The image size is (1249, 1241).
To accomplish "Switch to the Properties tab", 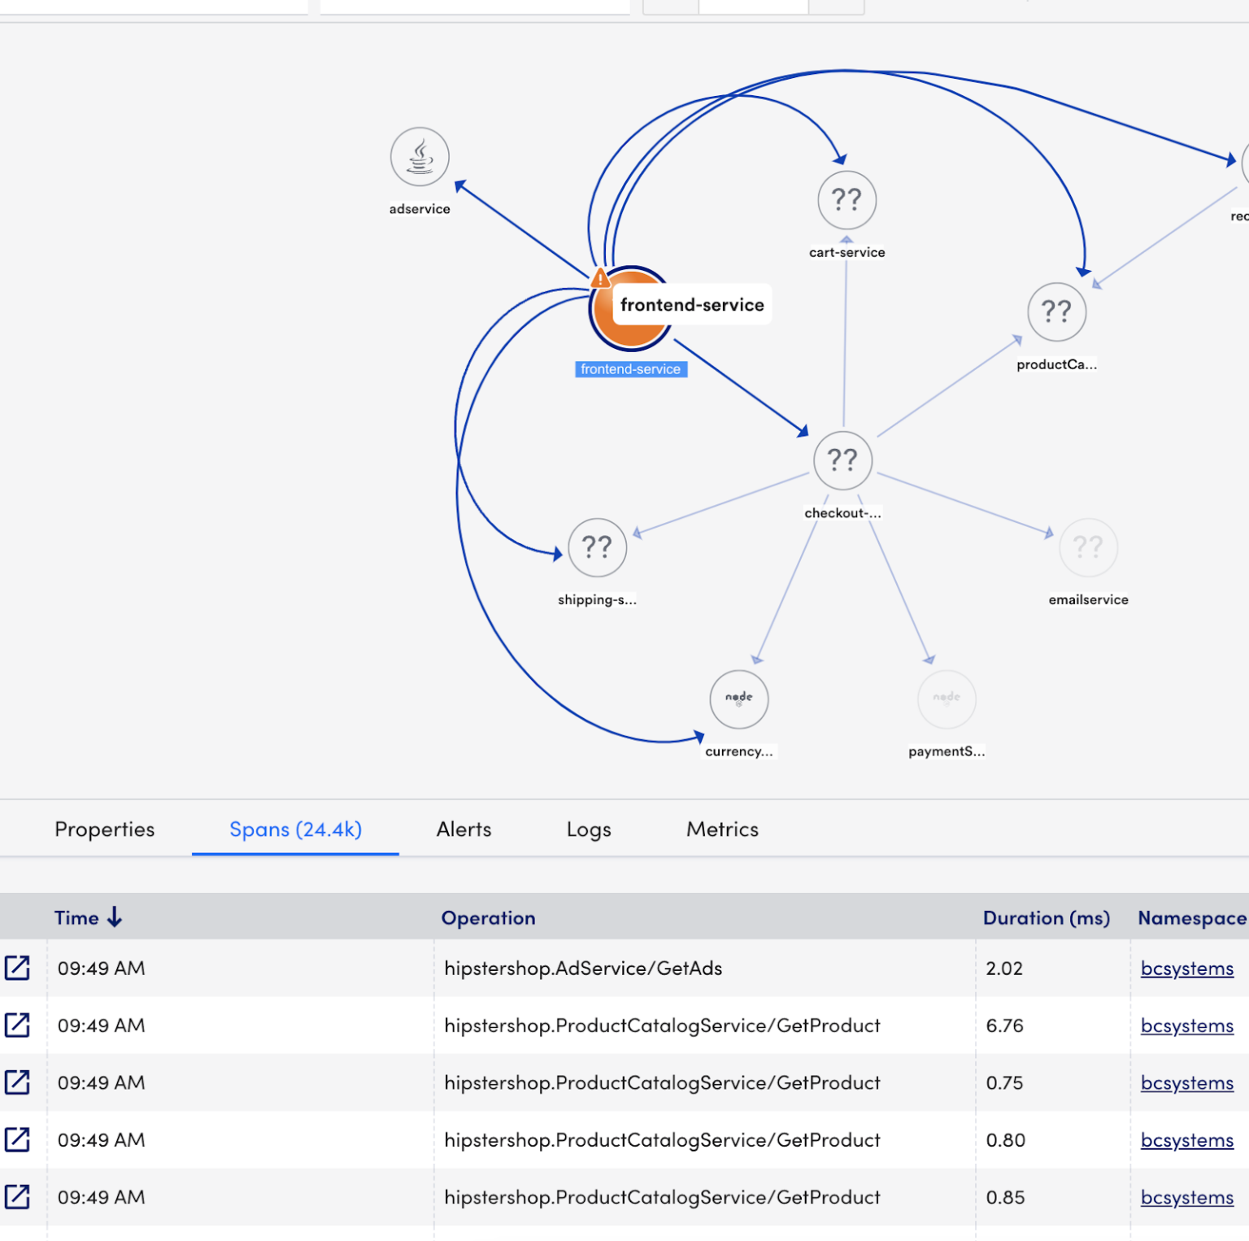I will (x=104, y=829).
